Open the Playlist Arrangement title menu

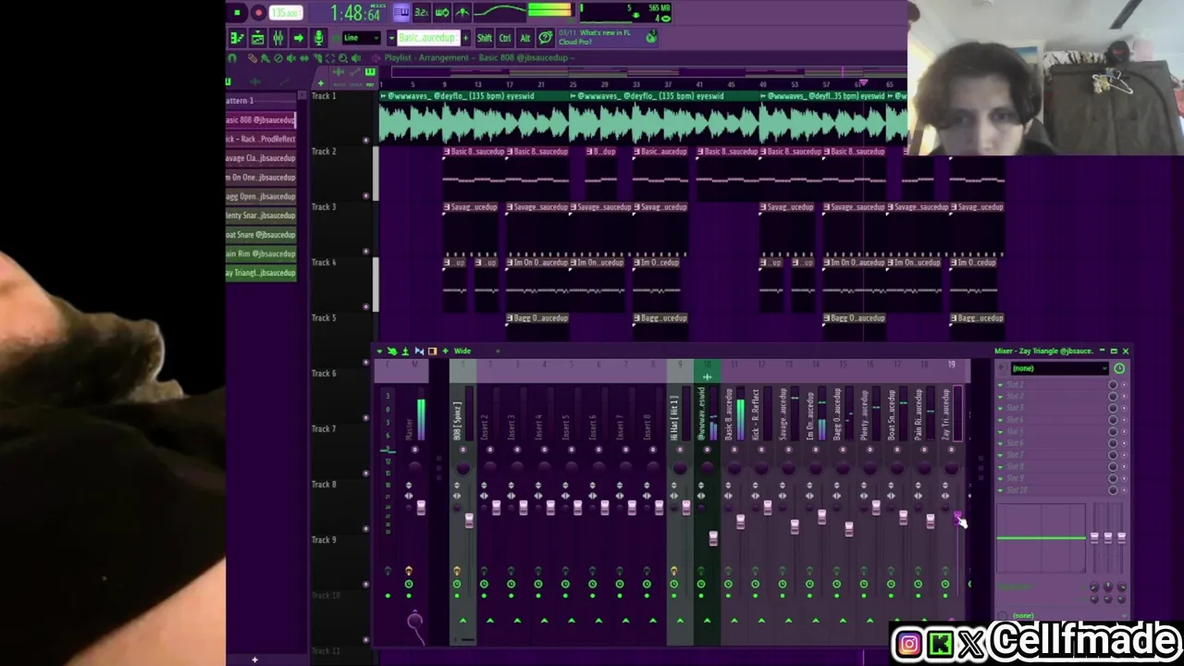pyautogui.click(x=479, y=58)
